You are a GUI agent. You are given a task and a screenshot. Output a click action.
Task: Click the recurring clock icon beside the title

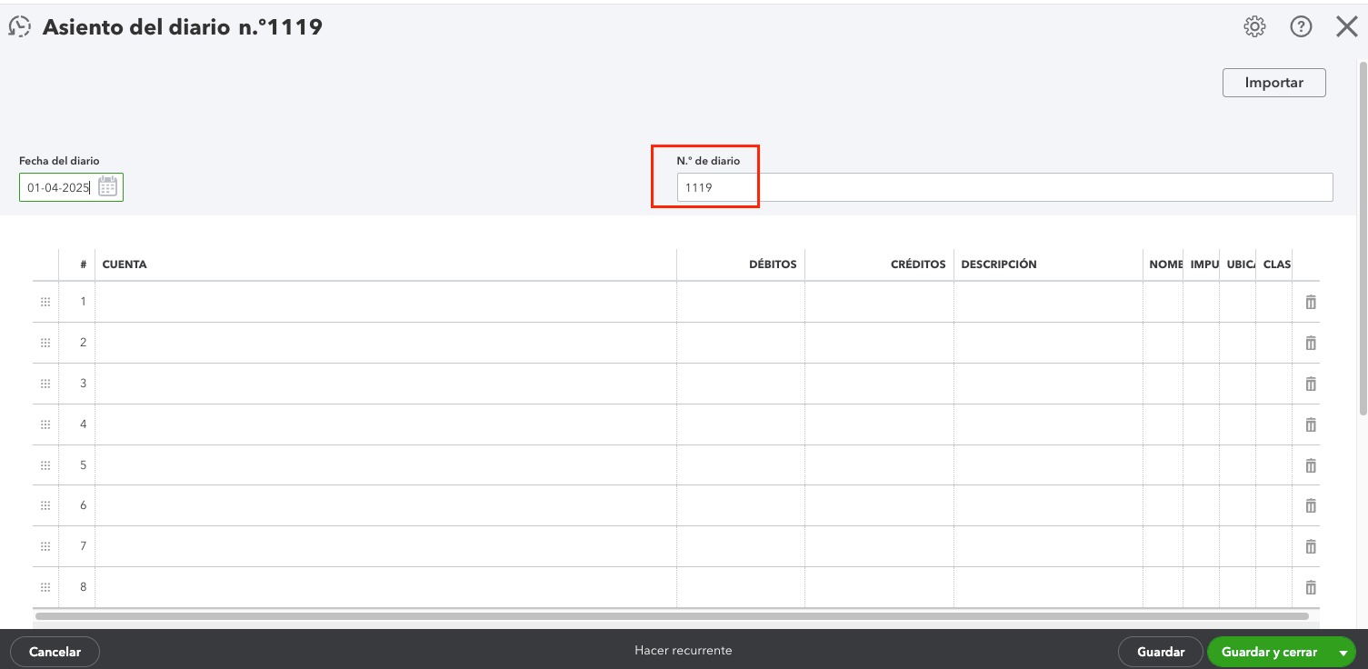point(18,26)
